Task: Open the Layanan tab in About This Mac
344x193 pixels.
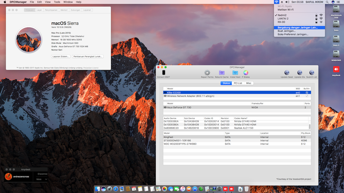Action: [87, 10]
